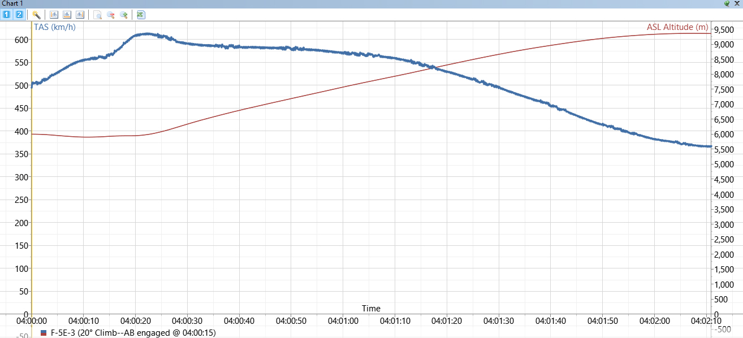Click the 1,000 tick on altitude axis
Image resolution: width=743 pixels, height=338 pixels.
point(725,285)
